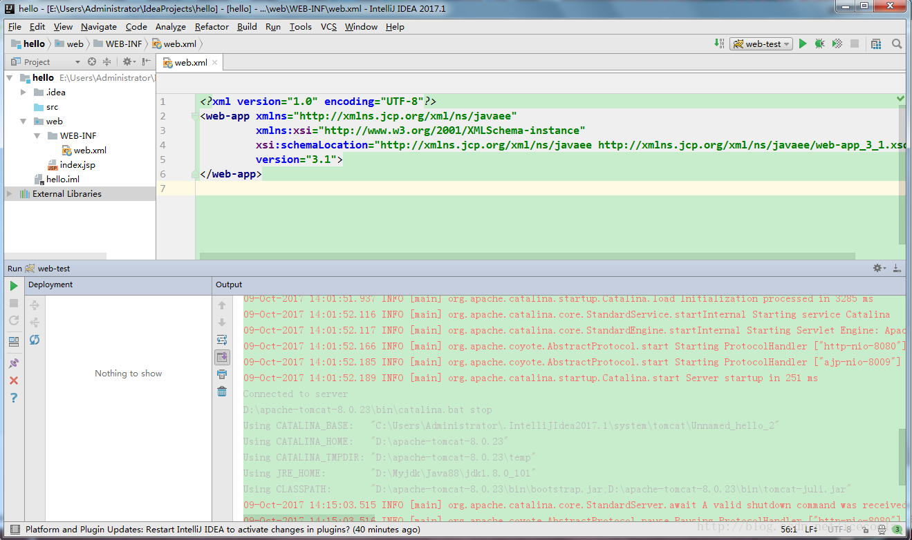Click the 56:1 cursor position indicator
This screenshot has width=912, height=540.
click(789, 530)
